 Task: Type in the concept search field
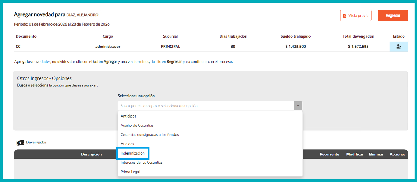click(205, 106)
